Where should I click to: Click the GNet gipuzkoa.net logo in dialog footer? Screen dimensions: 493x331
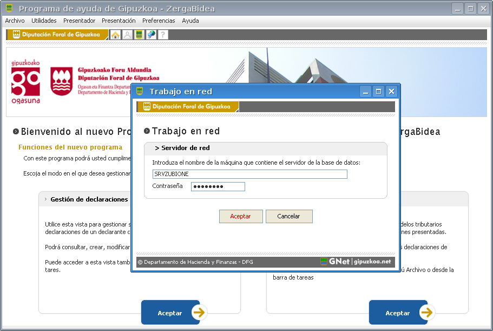pos(356,262)
